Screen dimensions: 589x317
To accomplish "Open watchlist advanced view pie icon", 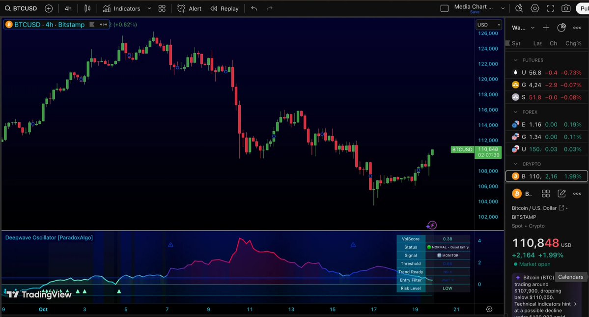I will [x=561, y=28].
